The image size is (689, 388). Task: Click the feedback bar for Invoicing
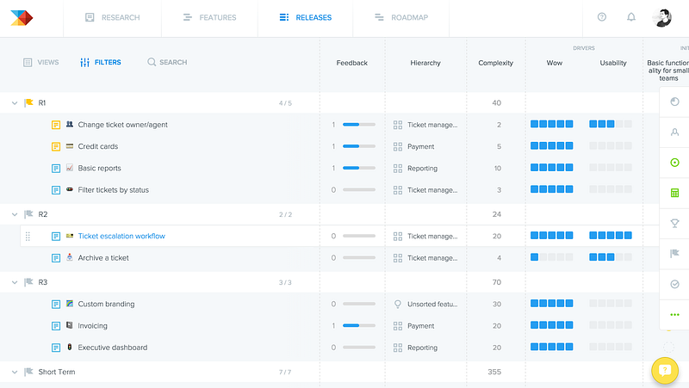(359, 326)
